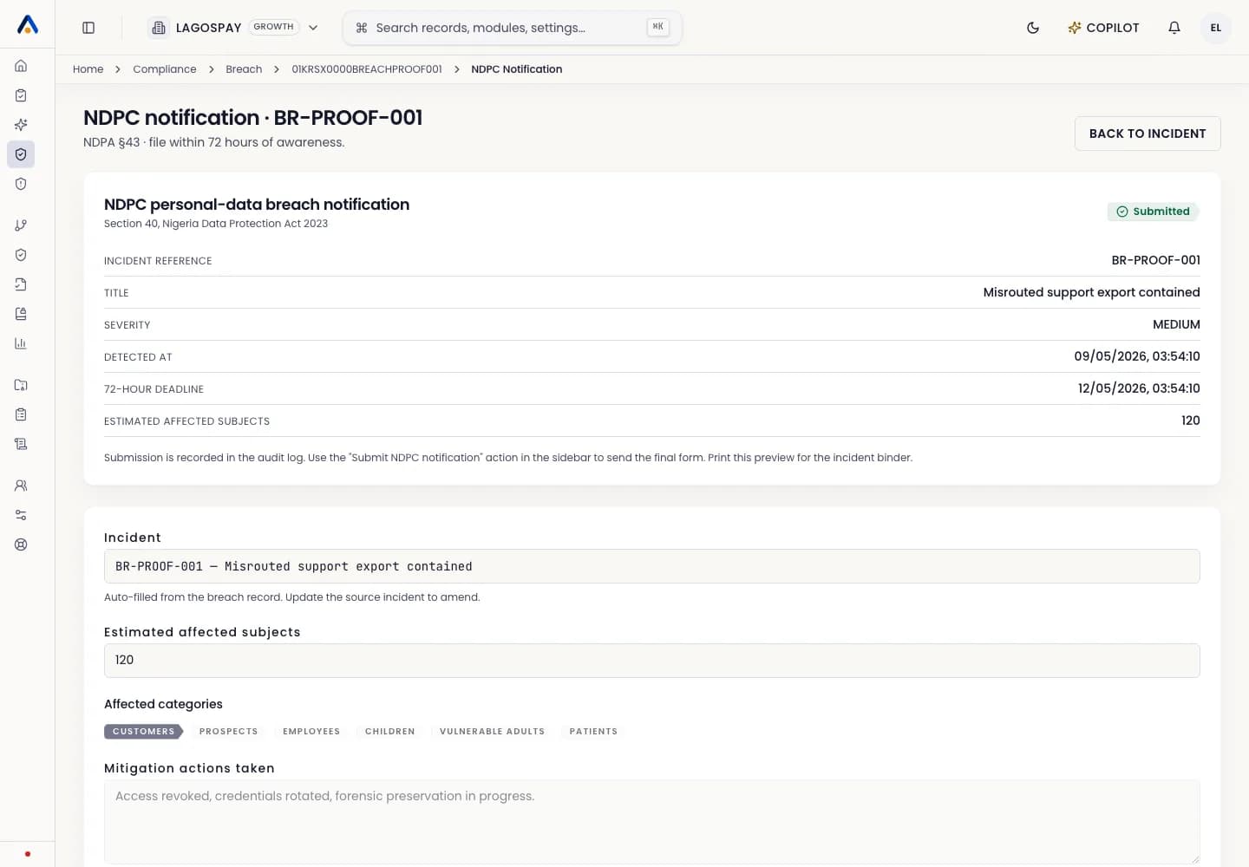Open the COPILOT assistant
Screen dimensions: 1249x867
tap(1103, 28)
